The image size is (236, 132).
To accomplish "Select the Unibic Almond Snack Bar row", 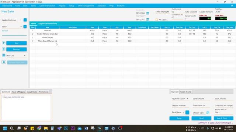I will pos(132,34).
